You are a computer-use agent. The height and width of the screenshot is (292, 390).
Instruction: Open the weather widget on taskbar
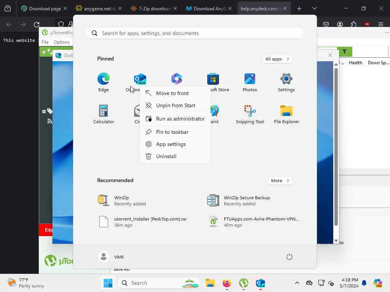click(x=26, y=283)
